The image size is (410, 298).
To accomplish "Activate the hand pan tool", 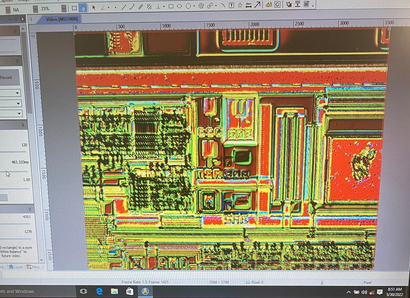I will pos(83,8).
